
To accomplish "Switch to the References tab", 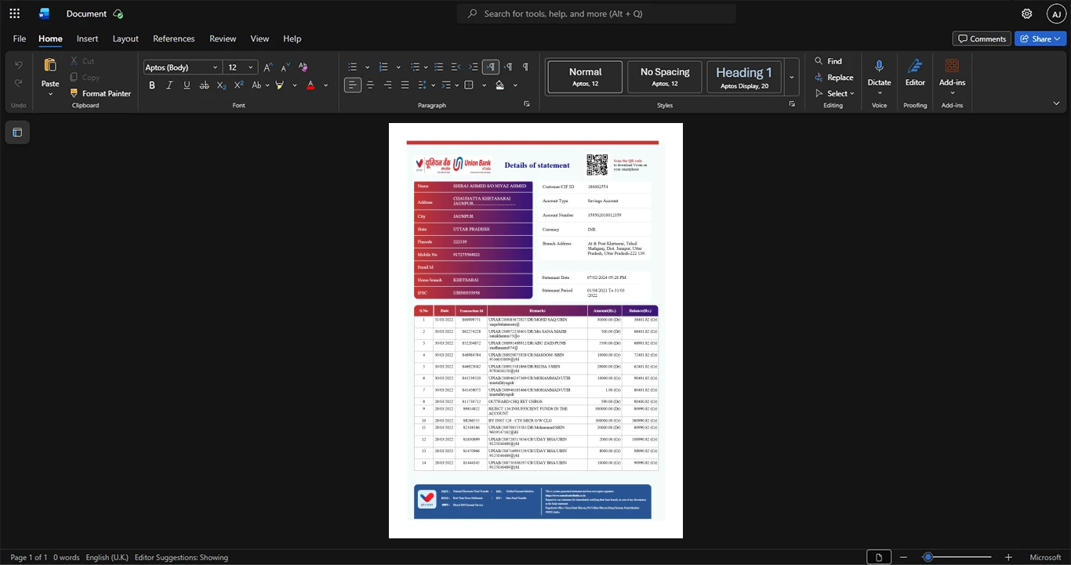I will [173, 38].
